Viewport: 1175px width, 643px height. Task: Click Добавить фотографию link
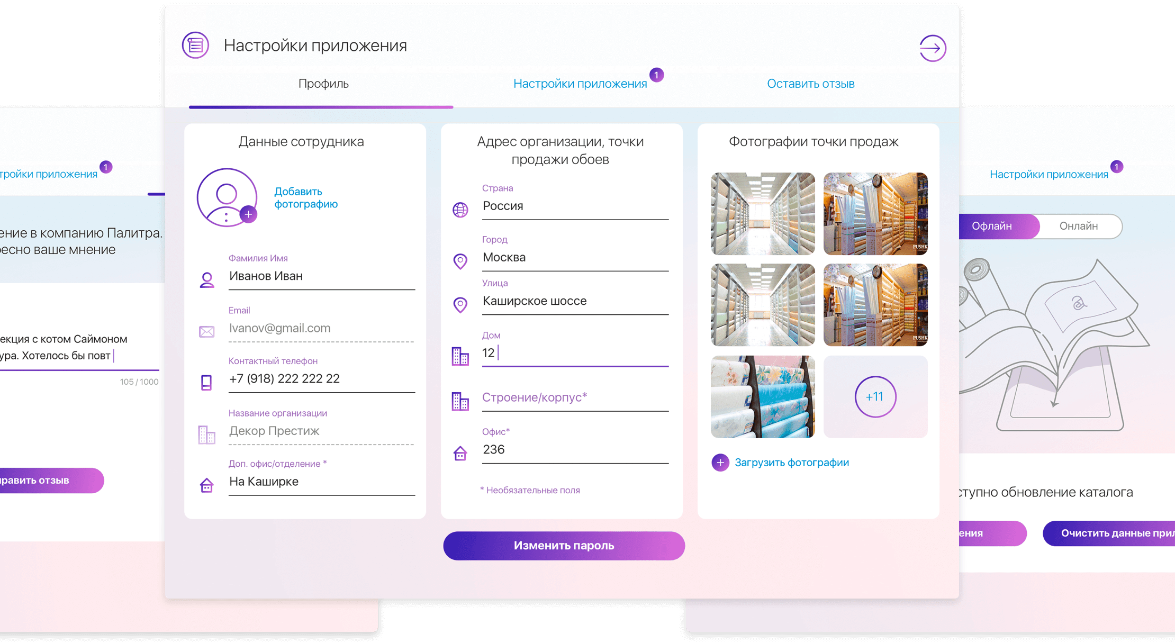[306, 197]
